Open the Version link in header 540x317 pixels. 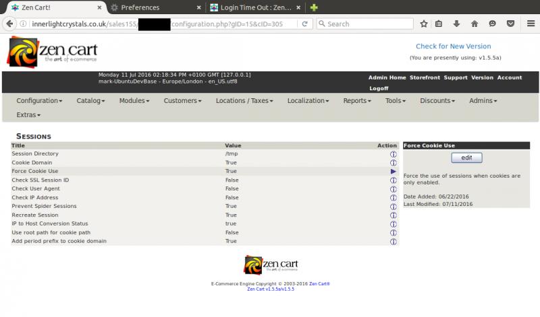[482, 77]
